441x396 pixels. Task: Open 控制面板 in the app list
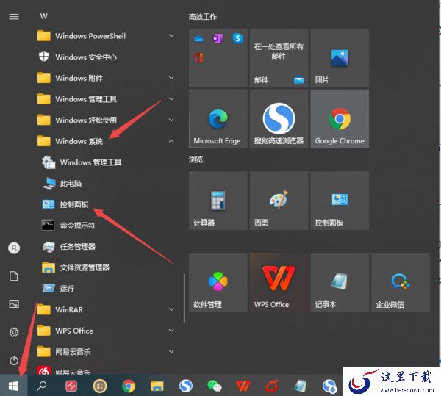105,204
